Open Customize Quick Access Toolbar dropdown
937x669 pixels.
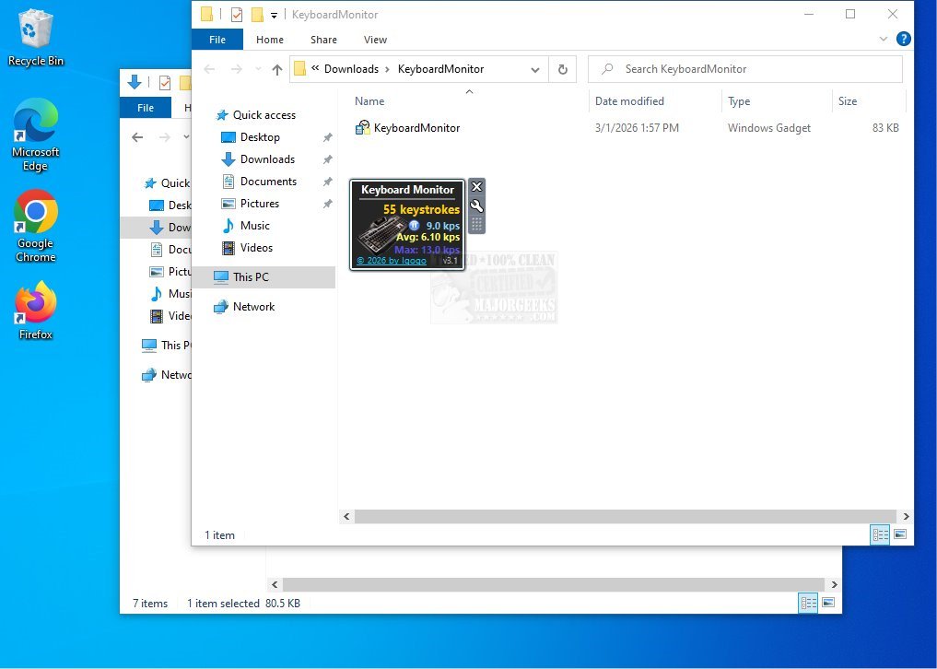pyautogui.click(x=274, y=15)
